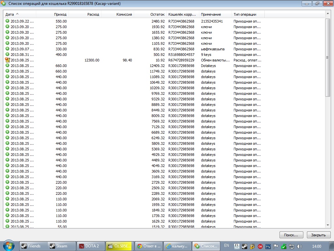
Task: Click the misspelled dotskeys note
Action: tap(208, 143)
